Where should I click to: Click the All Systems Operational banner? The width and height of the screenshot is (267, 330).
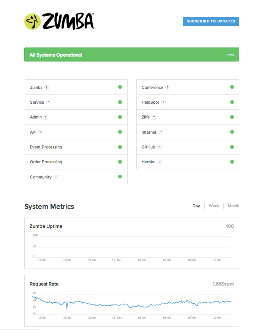[131, 55]
